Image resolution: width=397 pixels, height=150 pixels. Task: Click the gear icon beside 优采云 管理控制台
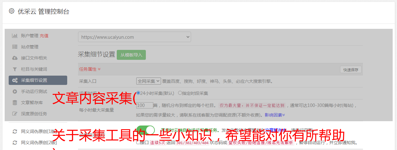click(x=11, y=11)
